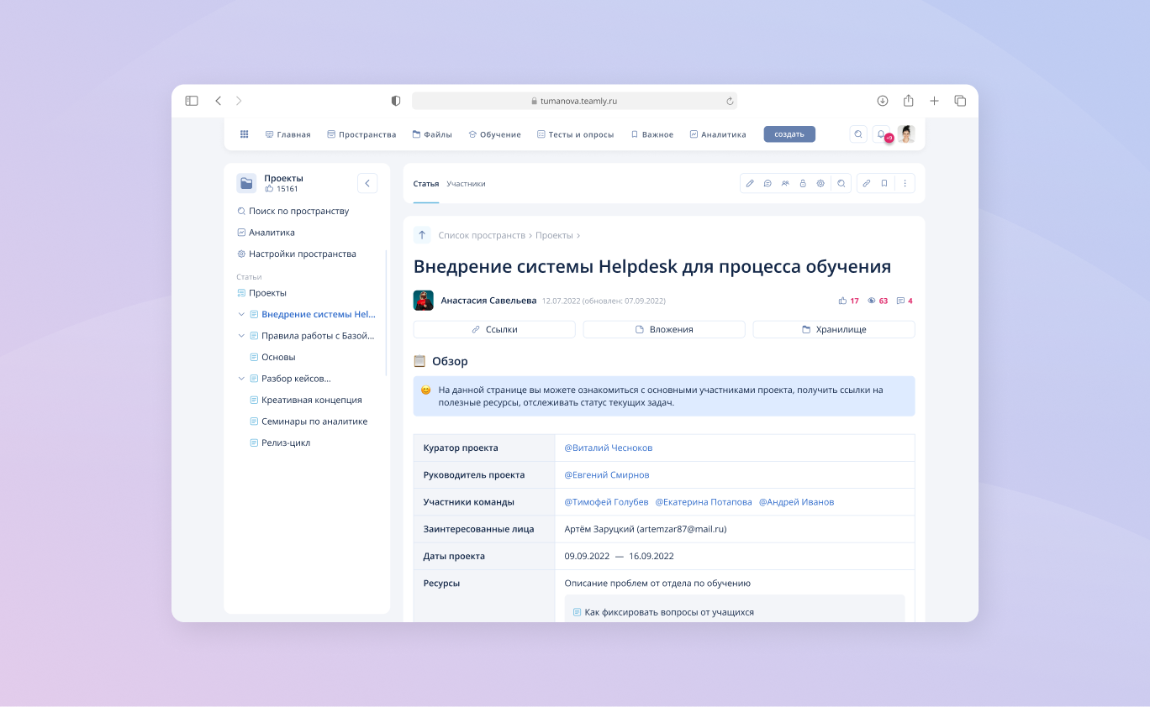Open Обучение in top navigation

(494, 134)
